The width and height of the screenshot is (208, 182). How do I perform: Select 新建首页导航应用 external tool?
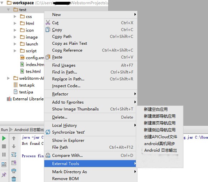click(160, 123)
